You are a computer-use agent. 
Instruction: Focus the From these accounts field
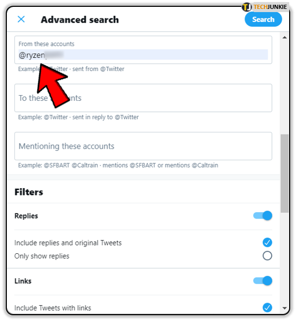143,50
